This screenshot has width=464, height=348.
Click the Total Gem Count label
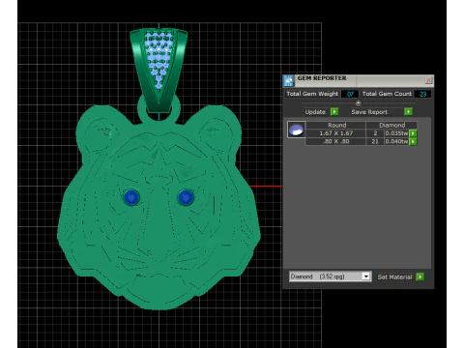click(x=387, y=94)
